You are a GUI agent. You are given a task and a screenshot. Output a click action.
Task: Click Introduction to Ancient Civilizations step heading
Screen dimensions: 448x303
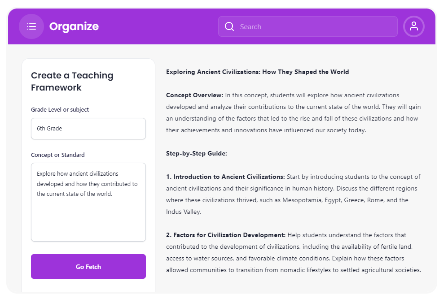click(225, 177)
